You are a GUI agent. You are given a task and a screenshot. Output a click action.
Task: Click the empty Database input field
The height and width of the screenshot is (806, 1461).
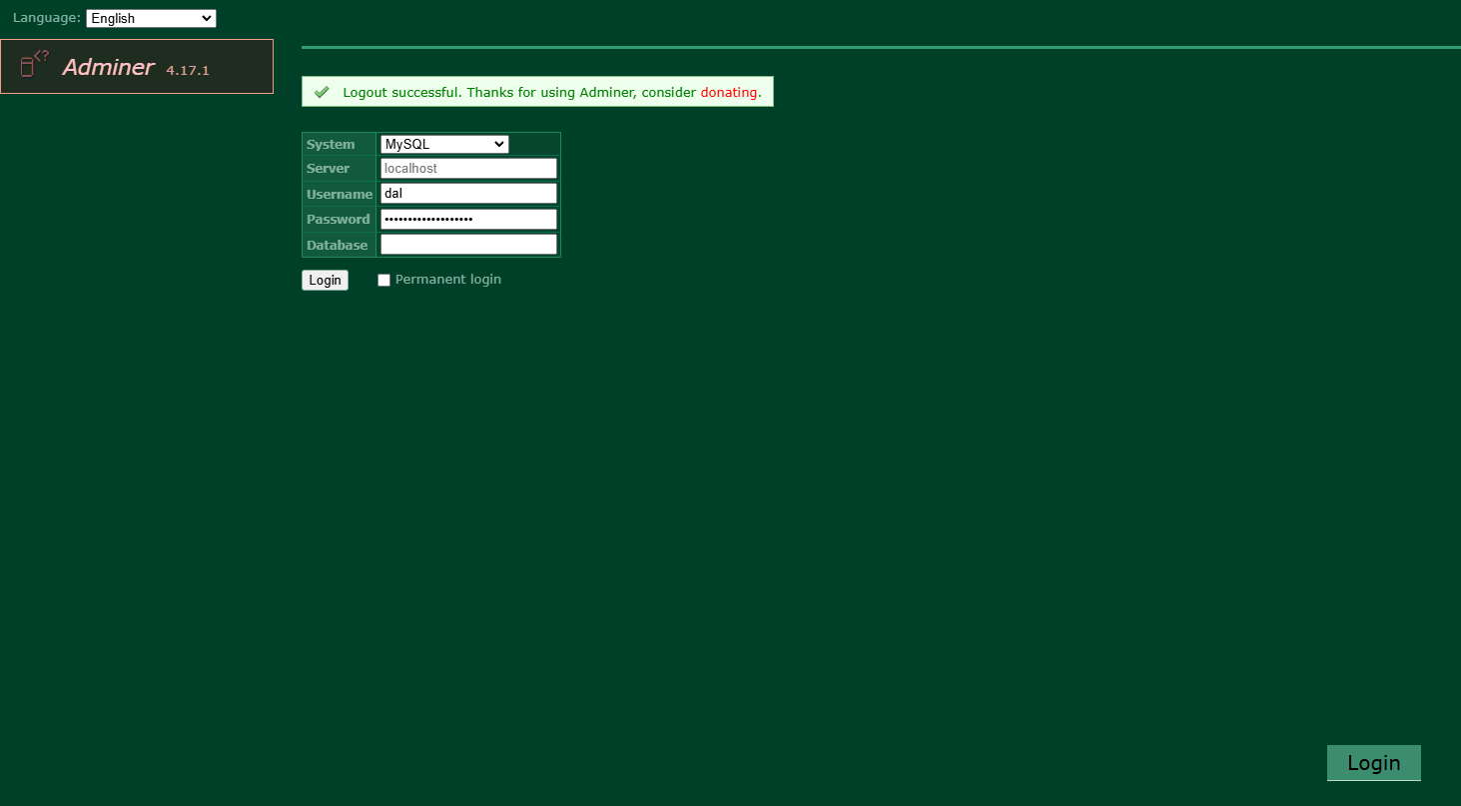pyautogui.click(x=468, y=245)
